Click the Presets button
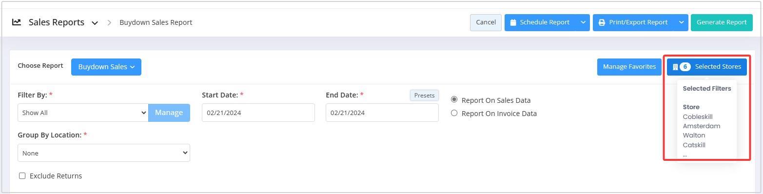763x194 pixels. [424, 96]
